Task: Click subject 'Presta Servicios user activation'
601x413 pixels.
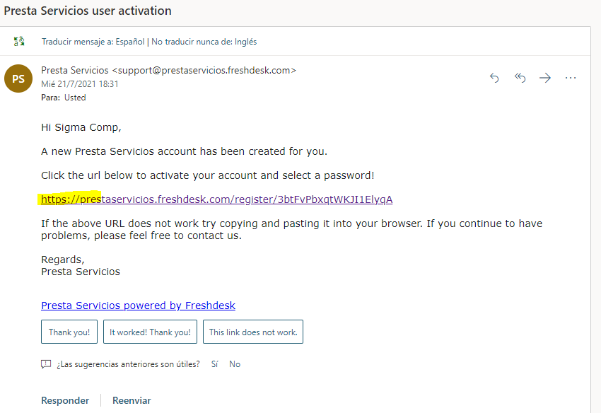Action: pyautogui.click(x=88, y=11)
